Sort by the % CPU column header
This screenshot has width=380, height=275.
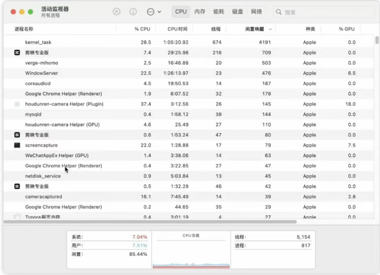(142, 29)
